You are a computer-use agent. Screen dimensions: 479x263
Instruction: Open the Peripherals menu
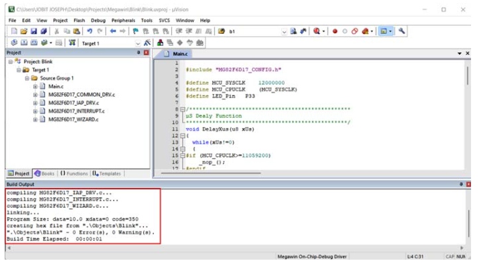click(x=123, y=21)
